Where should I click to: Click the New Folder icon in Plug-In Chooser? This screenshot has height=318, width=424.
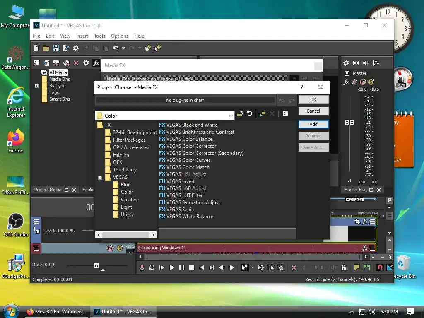pos(262,114)
